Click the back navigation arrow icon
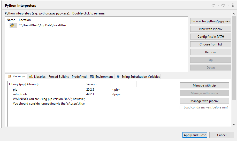The image size is (237, 141). [x=213, y=5]
